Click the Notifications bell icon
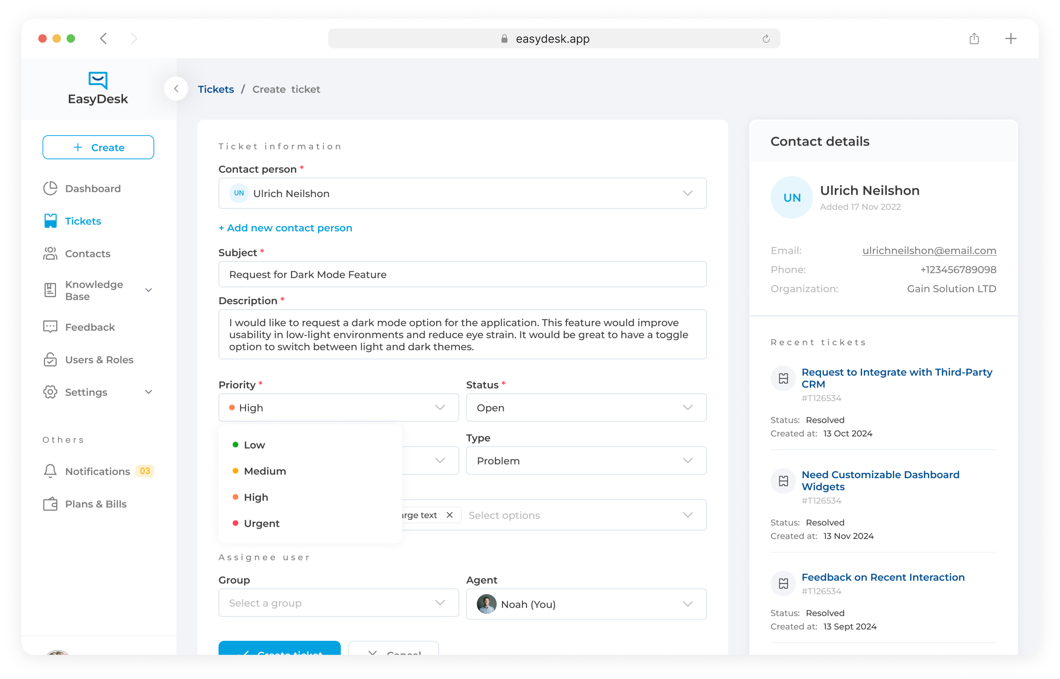The height and width of the screenshot is (679, 1060). point(50,471)
